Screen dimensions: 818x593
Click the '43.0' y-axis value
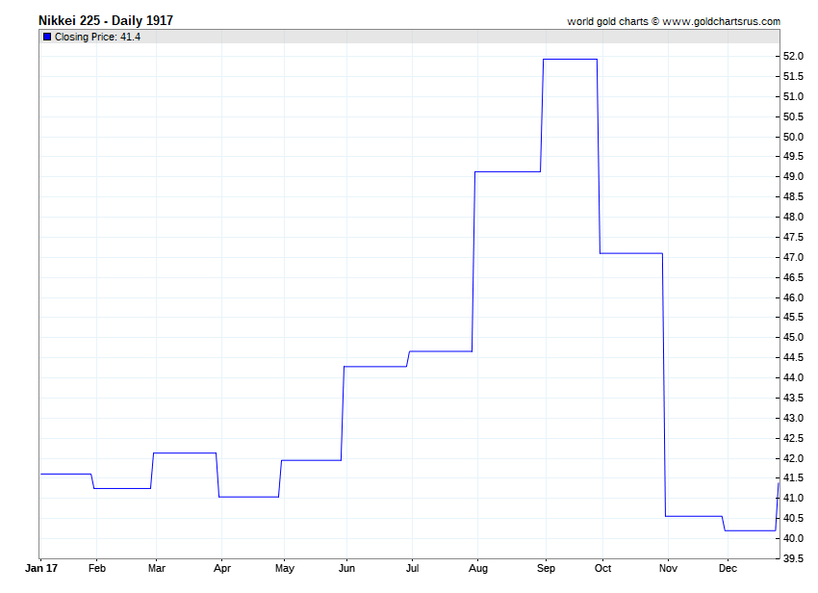click(x=793, y=418)
